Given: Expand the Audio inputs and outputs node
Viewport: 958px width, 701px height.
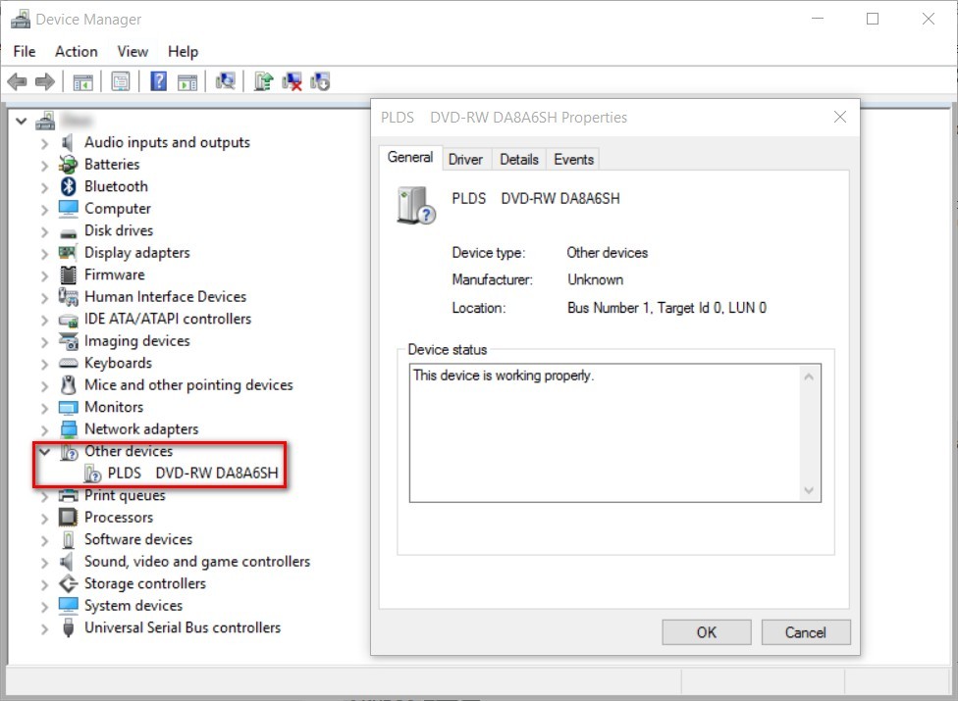Looking at the screenshot, I should point(44,143).
